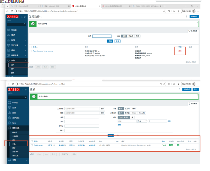Image resolution: width=210 pixels, height=171 pixels.
Task: Click the Zabbix logo on the 主机 page
Action: tap(14, 89)
